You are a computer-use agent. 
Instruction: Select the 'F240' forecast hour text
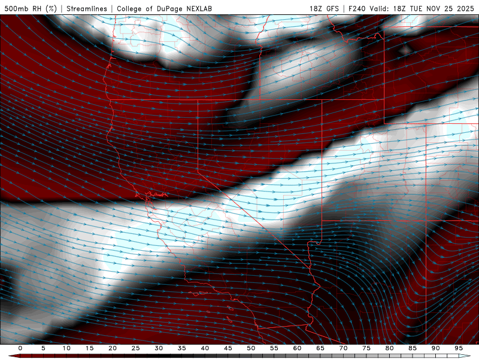pyautogui.click(x=357, y=8)
